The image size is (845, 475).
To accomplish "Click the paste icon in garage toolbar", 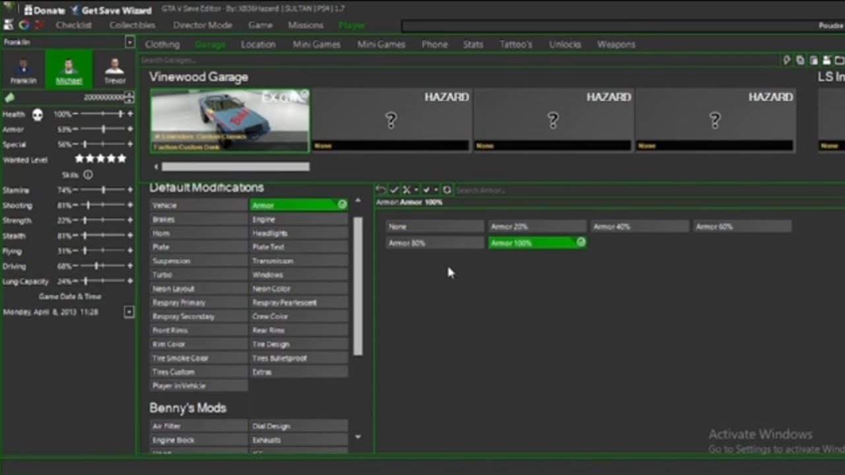I will [x=814, y=60].
